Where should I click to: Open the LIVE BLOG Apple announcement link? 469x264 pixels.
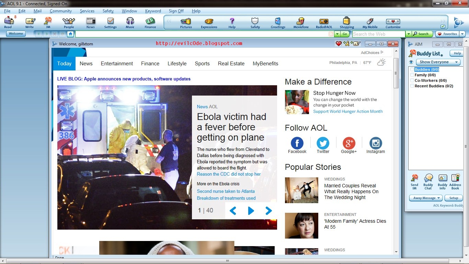124,79
